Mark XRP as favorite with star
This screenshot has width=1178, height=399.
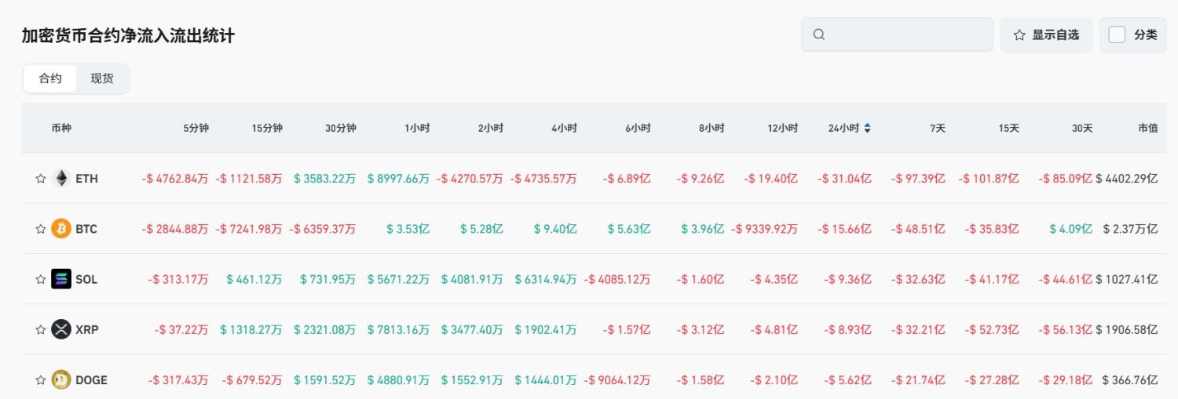click(x=41, y=329)
